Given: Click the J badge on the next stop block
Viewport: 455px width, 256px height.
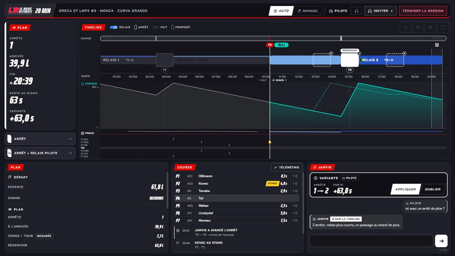Looking at the screenshot, I should click(x=359, y=53).
